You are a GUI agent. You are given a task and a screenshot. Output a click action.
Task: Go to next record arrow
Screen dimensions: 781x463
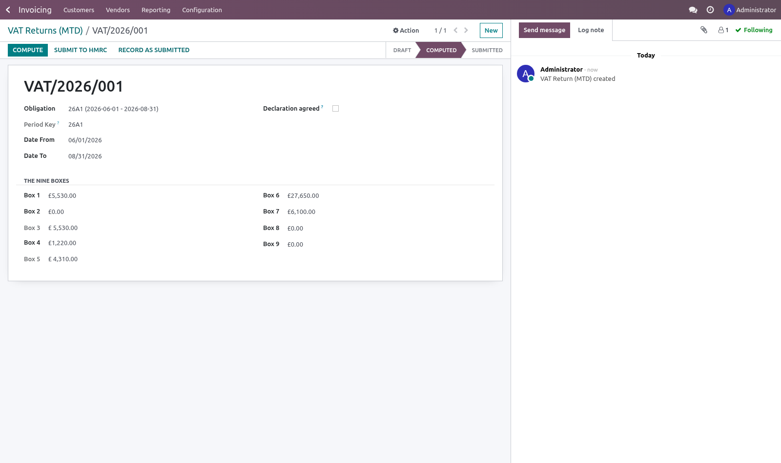(466, 30)
